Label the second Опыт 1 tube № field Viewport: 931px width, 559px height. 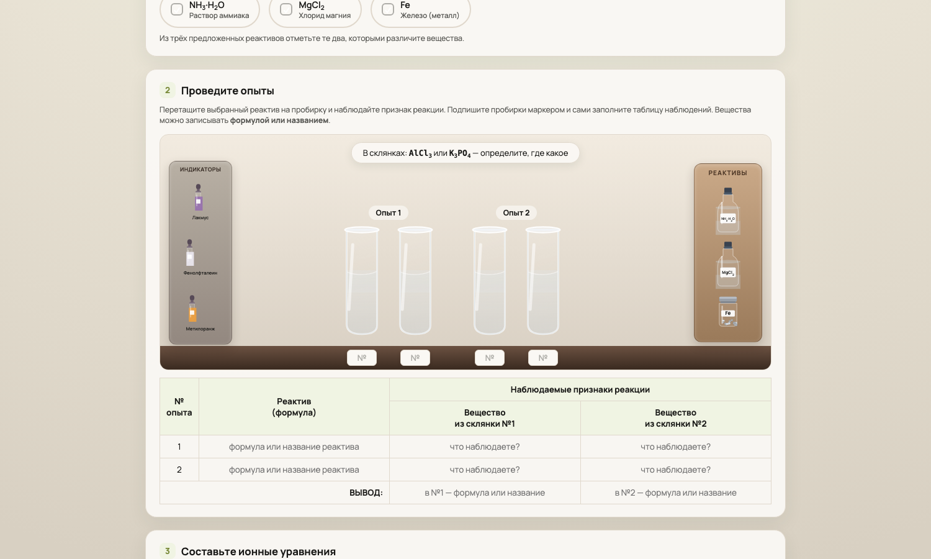click(415, 358)
